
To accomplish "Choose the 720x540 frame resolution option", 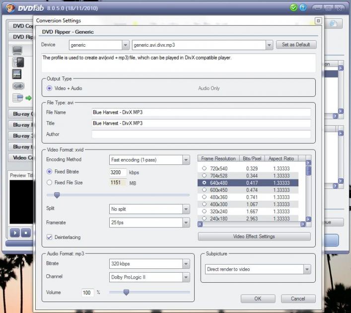I will (x=204, y=169).
